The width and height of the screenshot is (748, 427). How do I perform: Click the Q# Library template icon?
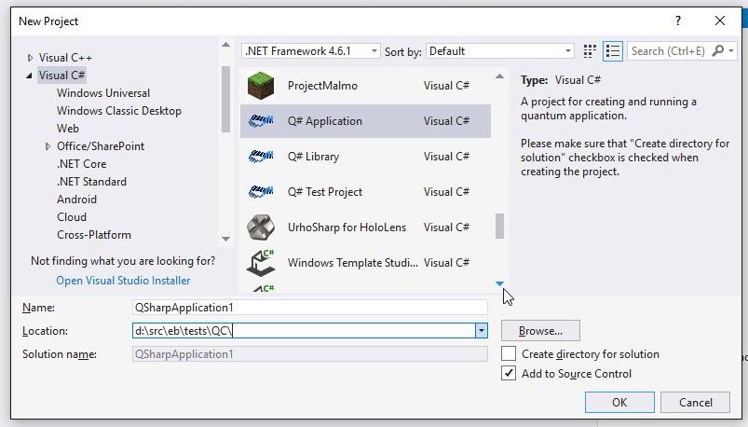(x=260, y=157)
